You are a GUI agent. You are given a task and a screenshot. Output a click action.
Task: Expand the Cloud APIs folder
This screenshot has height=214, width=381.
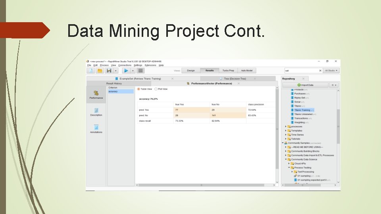pos(289,164)
